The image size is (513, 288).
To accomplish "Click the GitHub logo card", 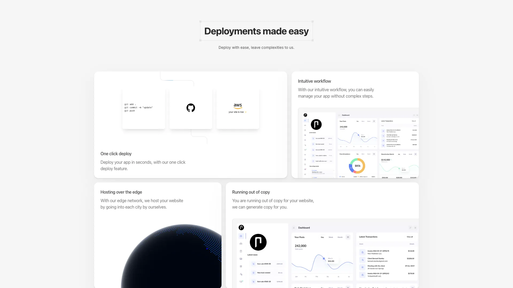I will click(191, 108).
